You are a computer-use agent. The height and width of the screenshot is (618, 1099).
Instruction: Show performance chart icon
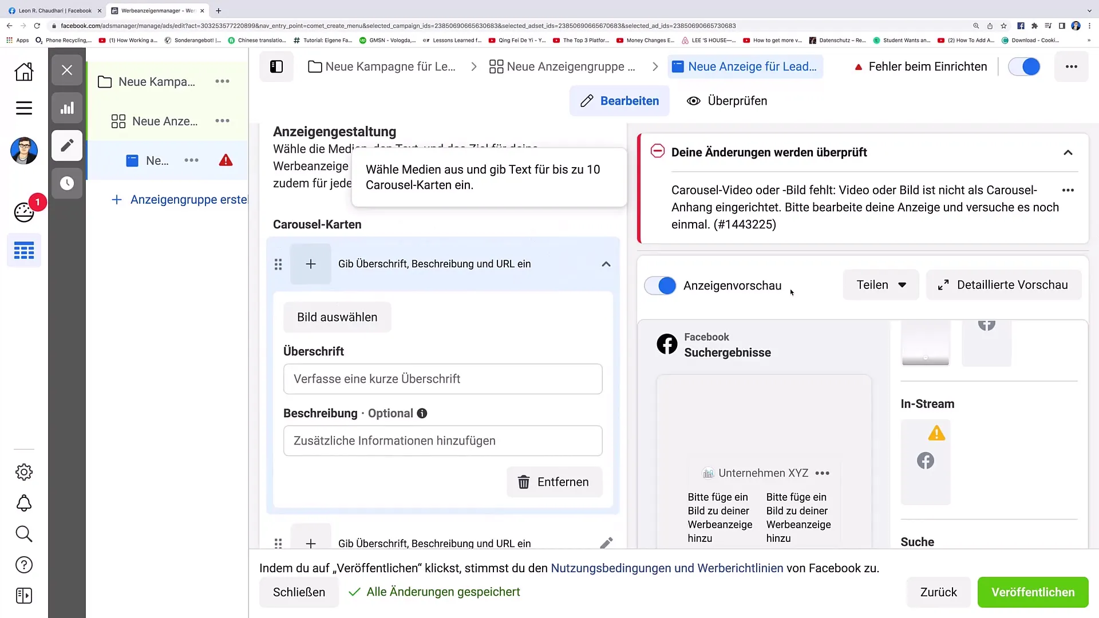coord(67,108)
